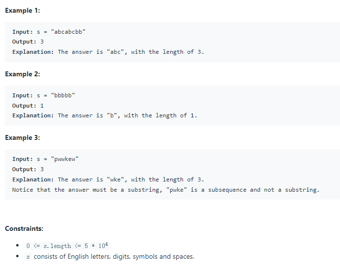Click the Example 1 Explanation label
The width and height of the screenshot is (340, 268).
(x=33, y=52)
